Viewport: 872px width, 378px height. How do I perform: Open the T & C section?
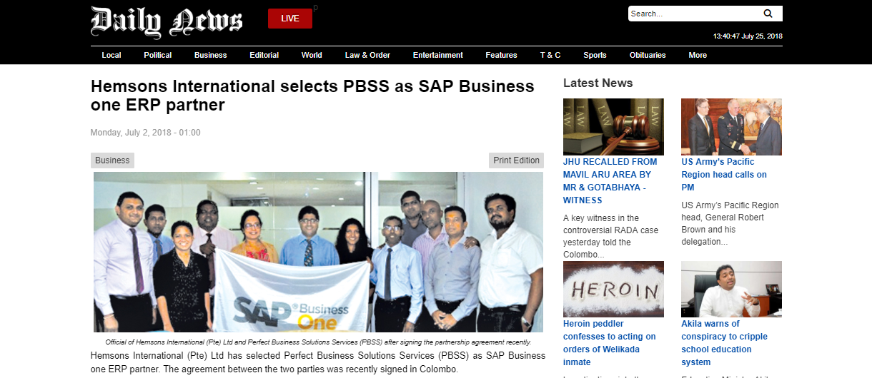tap(550, 55)
